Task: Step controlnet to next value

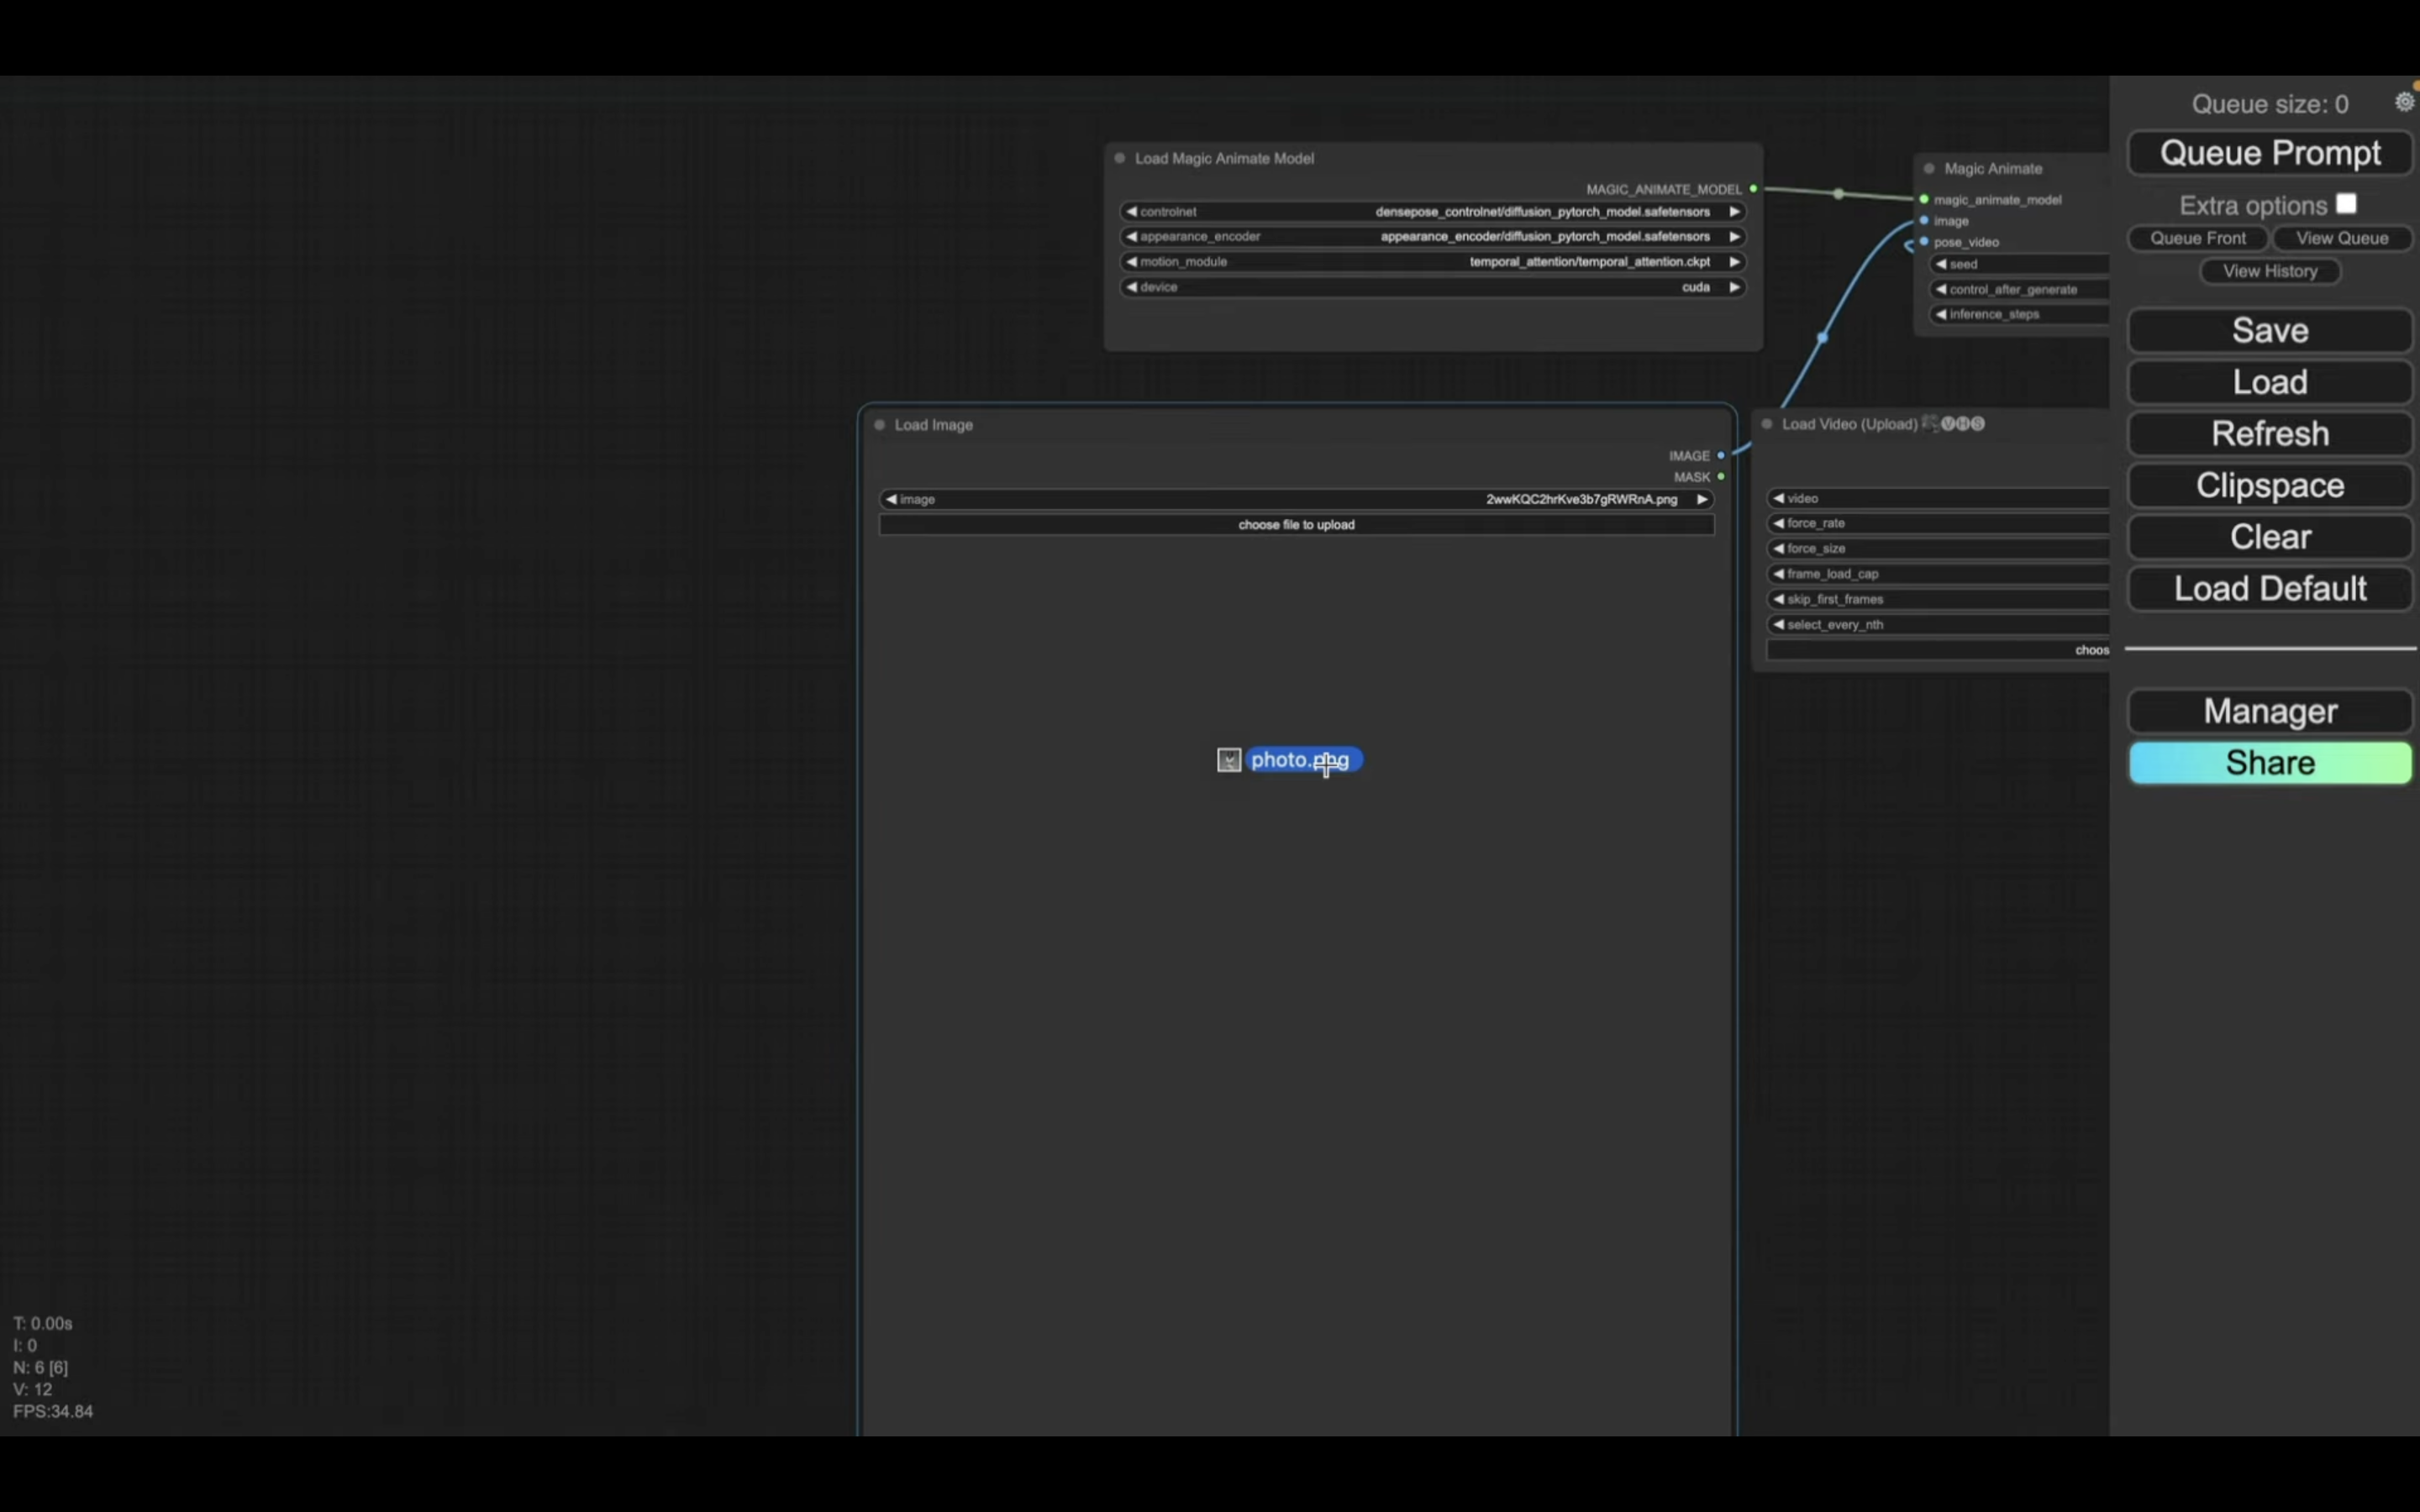Action: (1735, 211)
